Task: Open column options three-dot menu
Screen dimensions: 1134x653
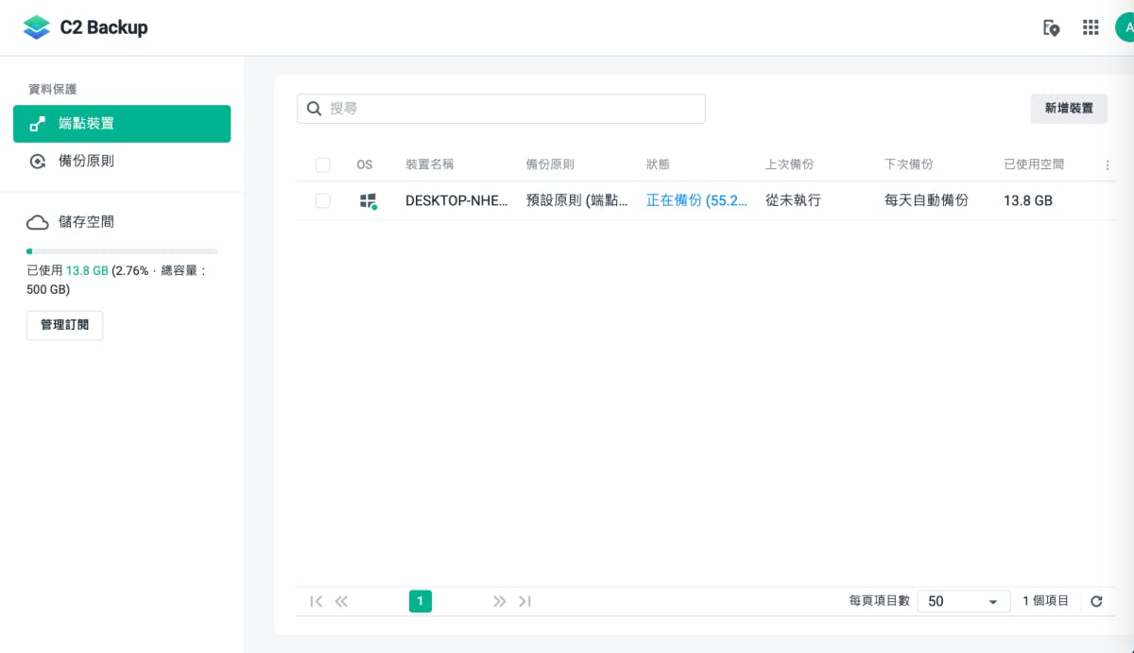Action: coord(1108,164)
